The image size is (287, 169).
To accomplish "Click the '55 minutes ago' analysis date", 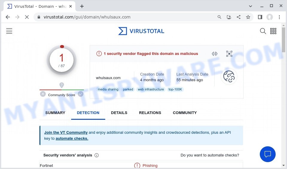I will click(x=190, y=80).
